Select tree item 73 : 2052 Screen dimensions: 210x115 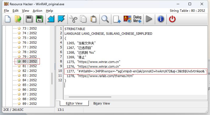(29, 28)
